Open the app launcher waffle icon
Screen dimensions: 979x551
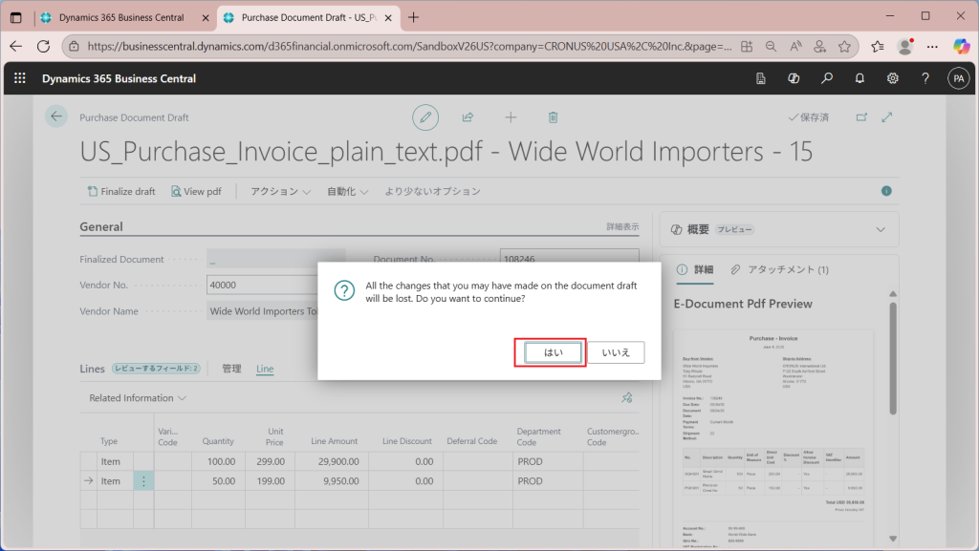[20, 78]
